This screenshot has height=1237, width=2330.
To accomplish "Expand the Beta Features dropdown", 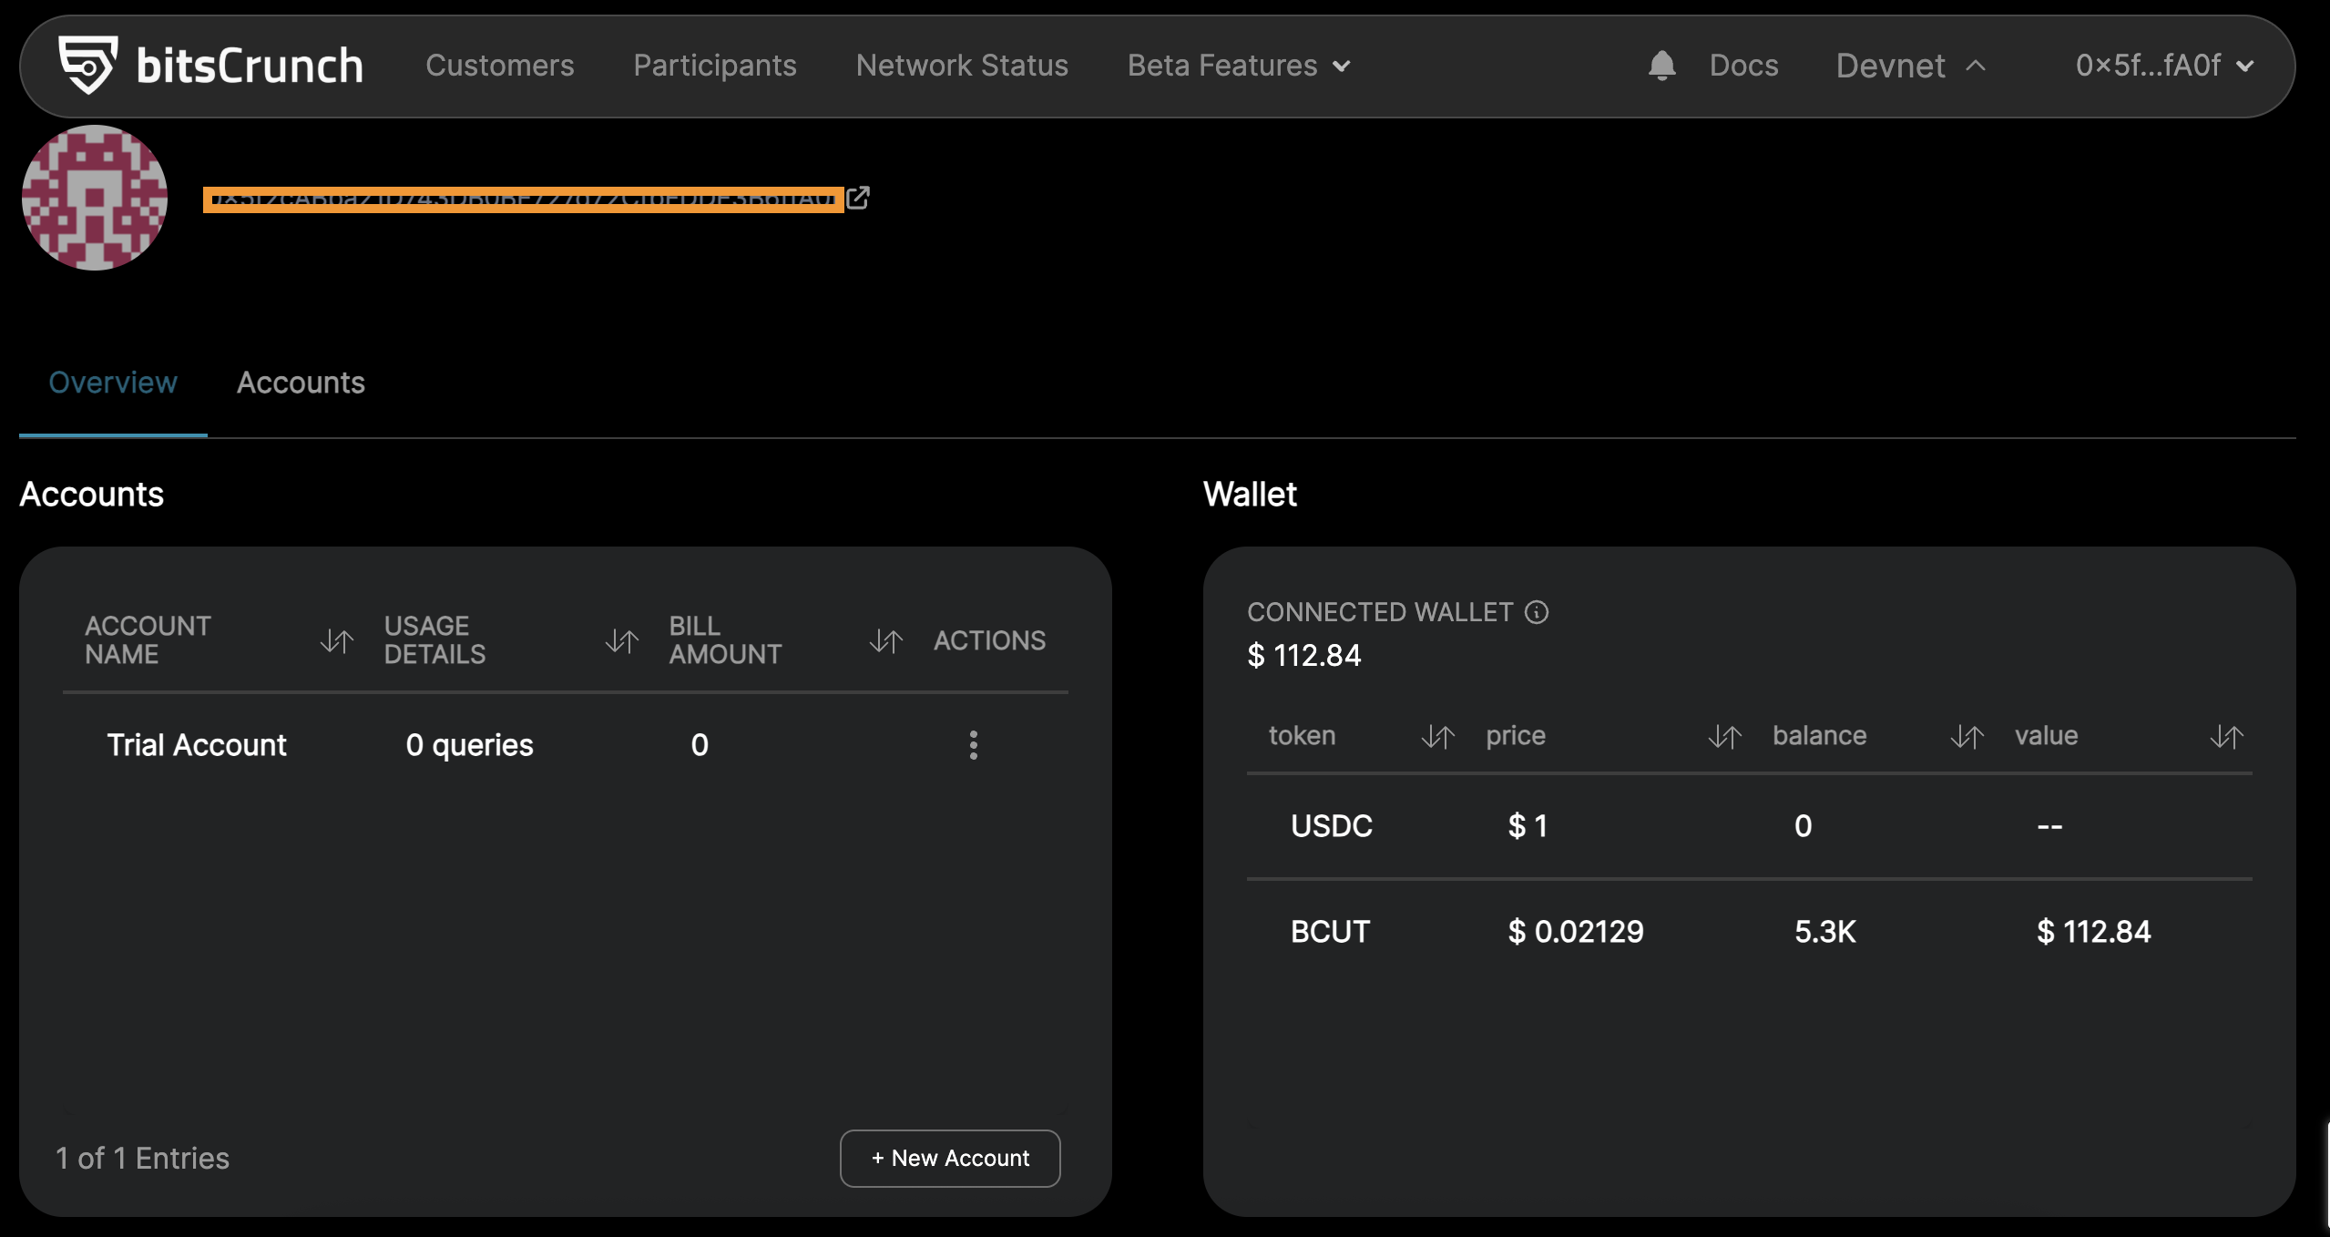I will point(1239,66).
